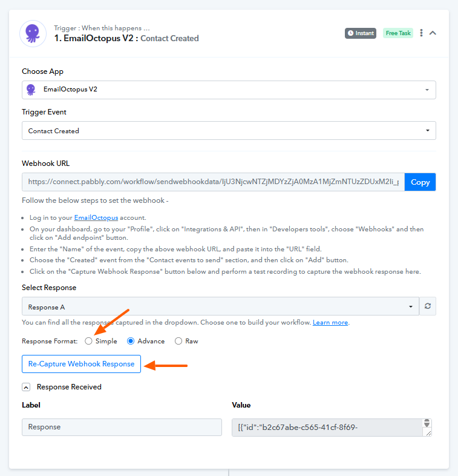The height and width of the screenshot is (476, 458).
Task: Click Re-Capture Webhook Response button
Action: [x=82, y=364]
